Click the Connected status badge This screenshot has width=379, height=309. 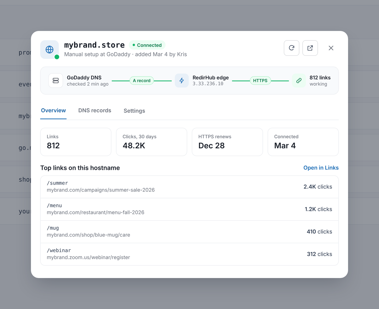click(x=147, y=45)
